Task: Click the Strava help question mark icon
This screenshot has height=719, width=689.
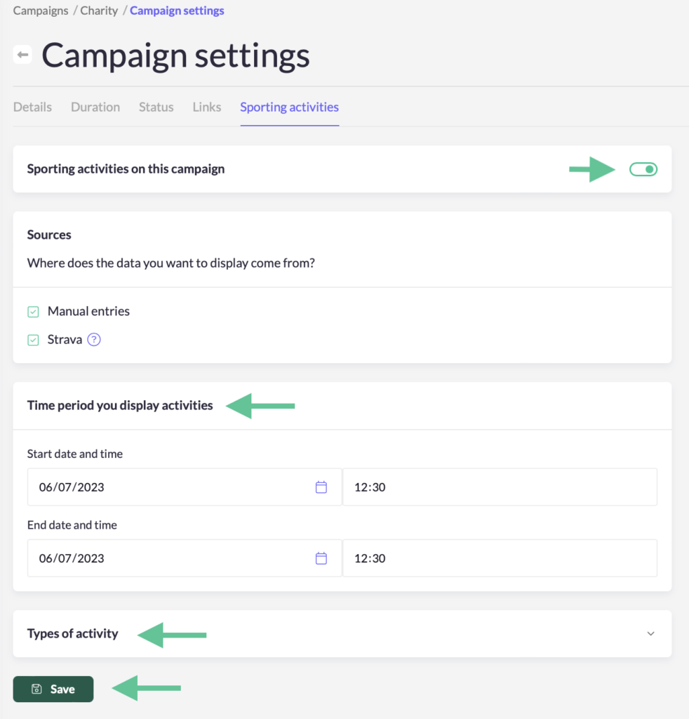Action: pos(94,339)
